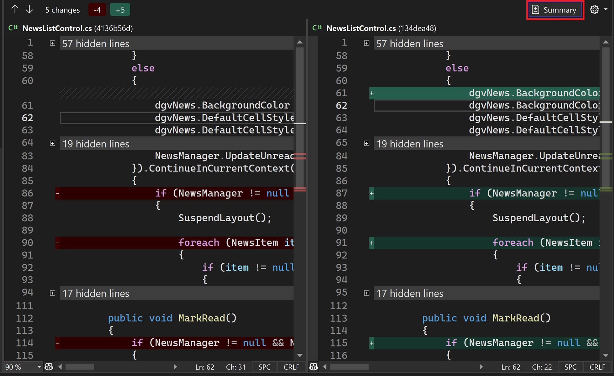Click the +5 added lines badge
The image size is (614, 376).
click(x=120, y=10)
